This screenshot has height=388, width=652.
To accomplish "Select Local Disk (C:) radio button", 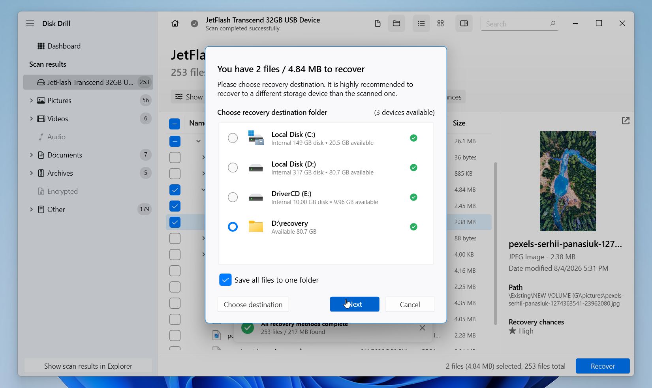I will point(233,138).
